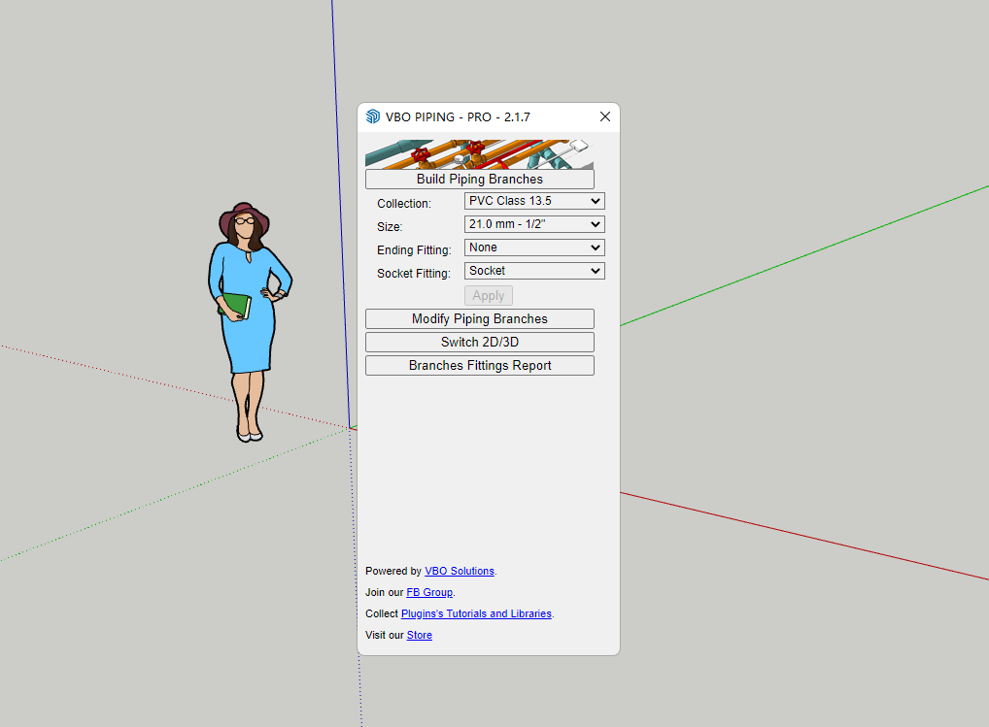Click the green book the woman holds
989x727 pixels.
234,305
